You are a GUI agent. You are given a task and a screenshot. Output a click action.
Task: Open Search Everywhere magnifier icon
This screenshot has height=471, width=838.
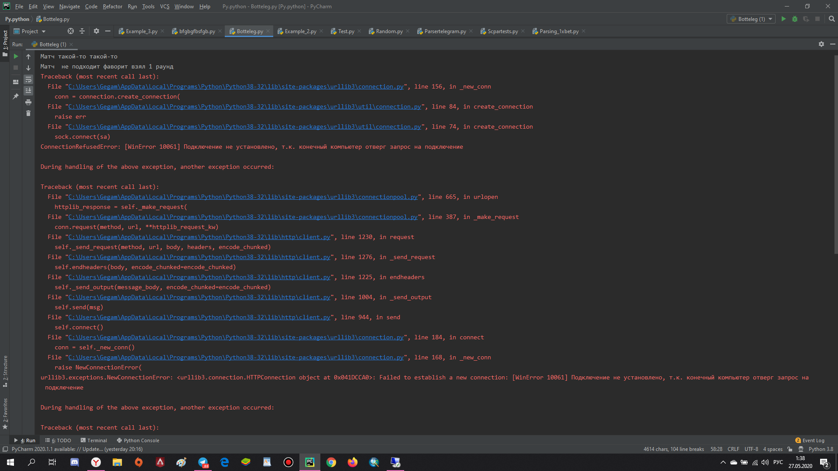(831, 19)
